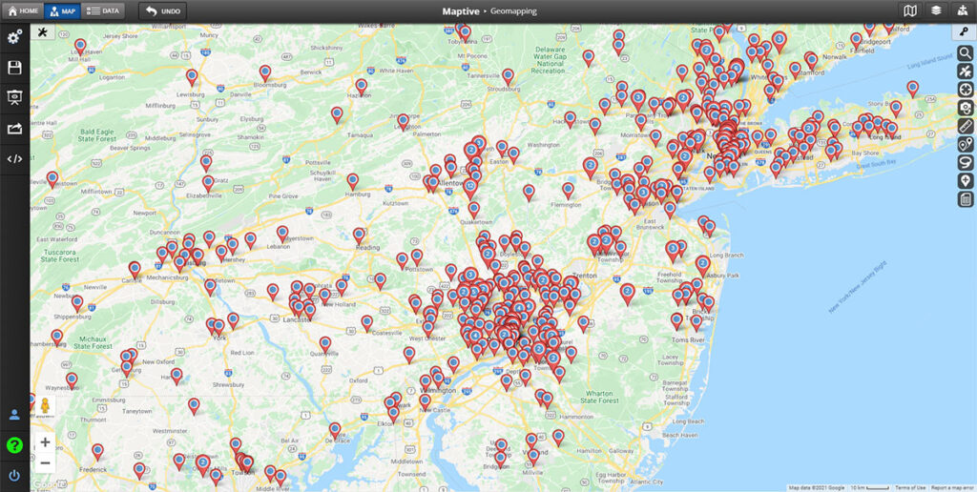
Task: Select the crosshair radius tool
Action: [x=966, y=90]
